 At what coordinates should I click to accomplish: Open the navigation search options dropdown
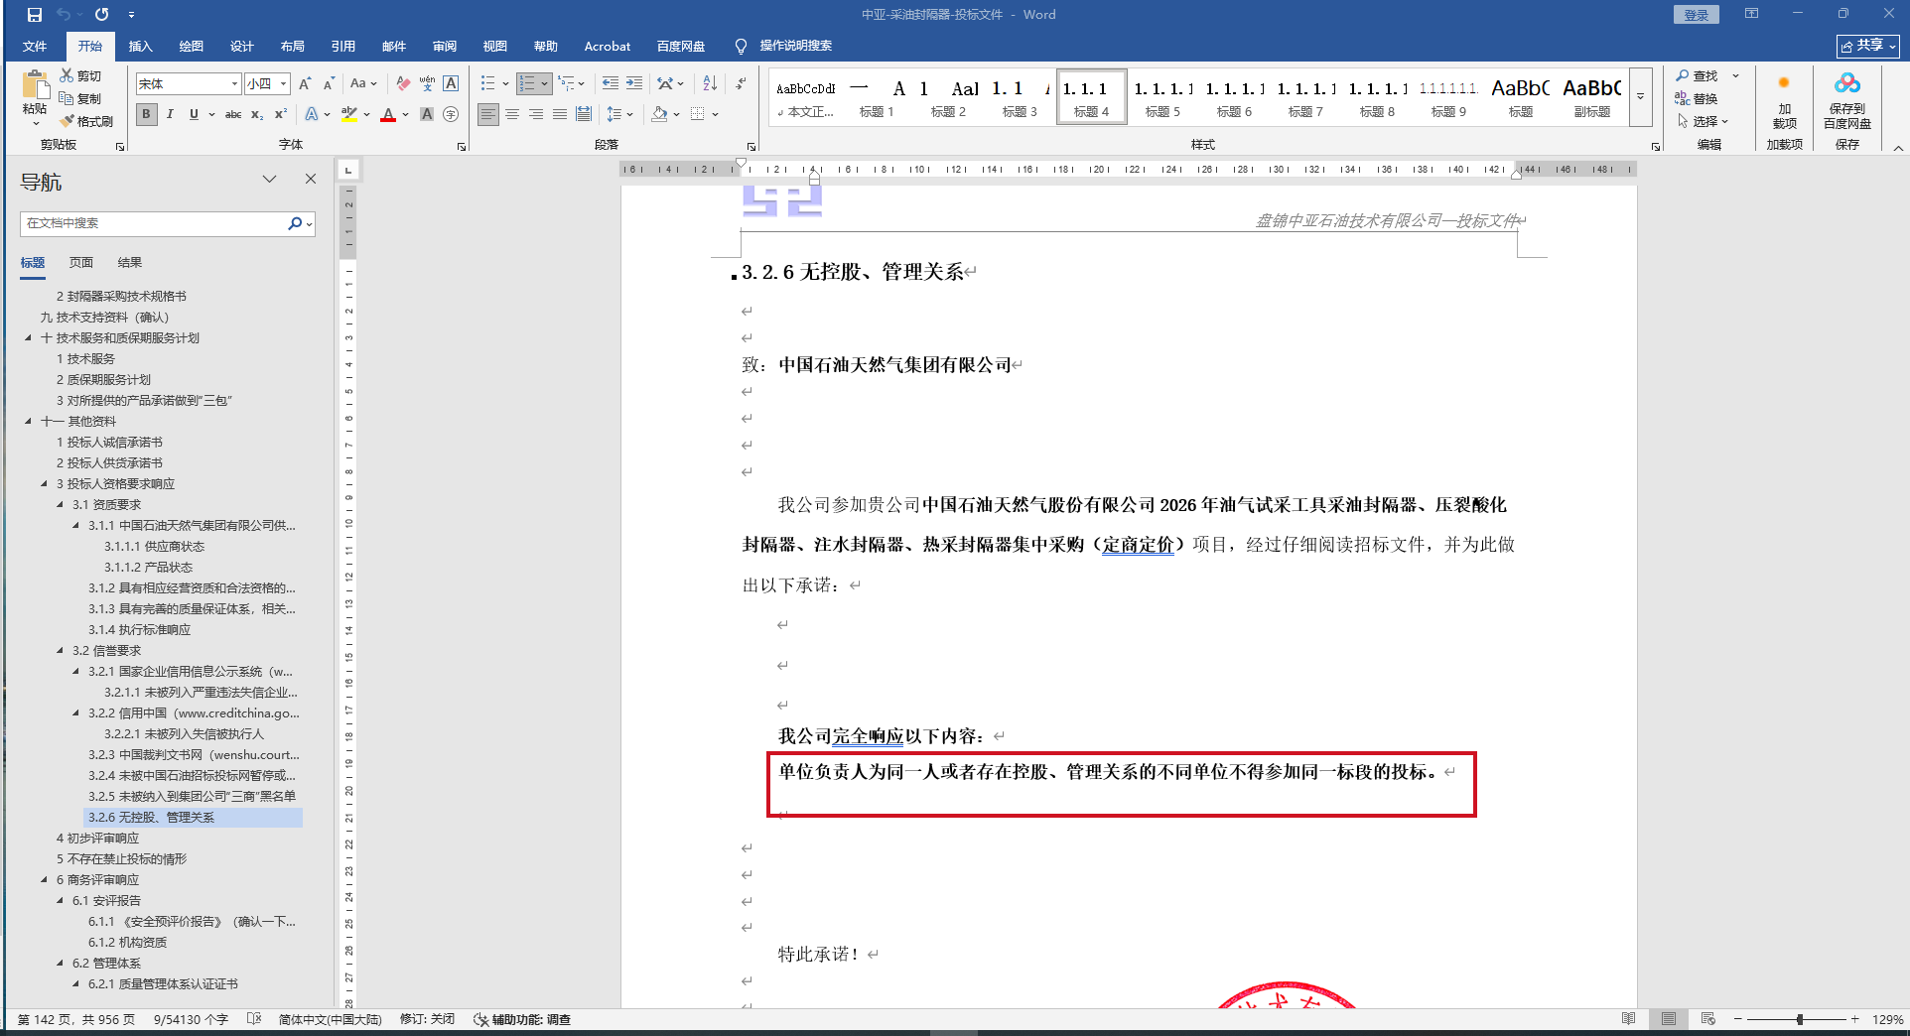pyautogui.click(x=310, y=224)
